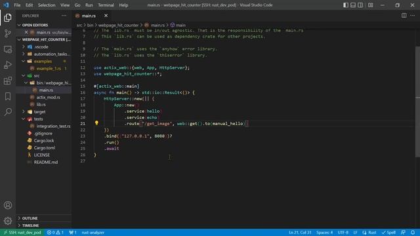Viewport: 420px width, 236px height.
Task: Open the Search view icon
Action: [8, 112]
